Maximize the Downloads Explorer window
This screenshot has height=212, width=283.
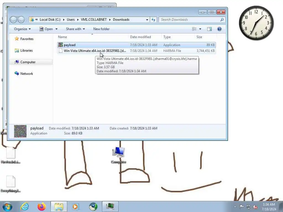tap(212, 12)
